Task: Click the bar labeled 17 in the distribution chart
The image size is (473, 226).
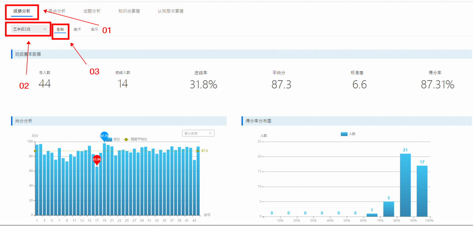Action: (x=422, y=191)
